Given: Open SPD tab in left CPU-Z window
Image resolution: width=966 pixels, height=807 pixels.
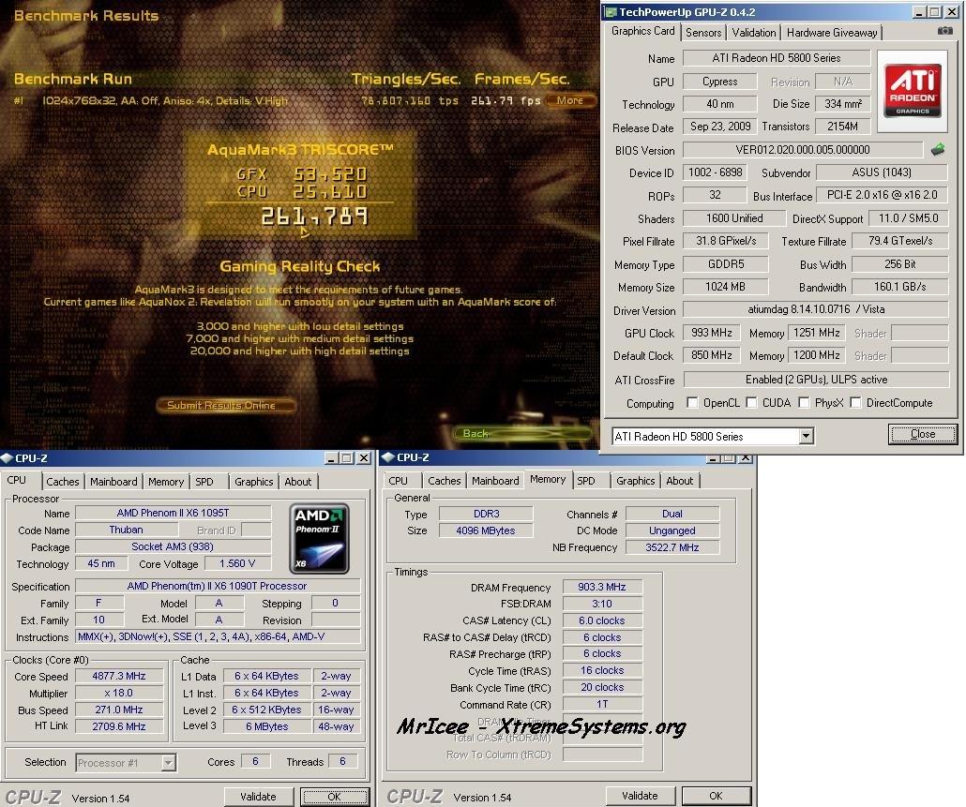Looking at the screenshot, I should pos(204,482).
